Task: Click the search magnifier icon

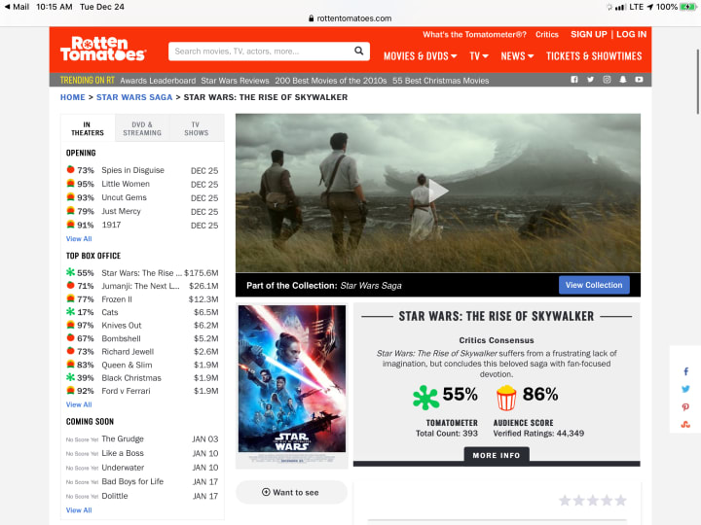Action: click(x=358, y=51)
